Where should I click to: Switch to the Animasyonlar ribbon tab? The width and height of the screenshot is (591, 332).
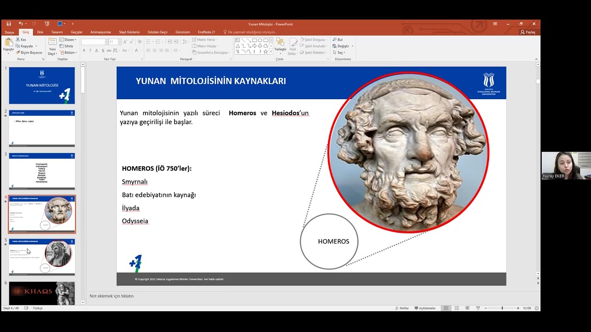[101, 32]
